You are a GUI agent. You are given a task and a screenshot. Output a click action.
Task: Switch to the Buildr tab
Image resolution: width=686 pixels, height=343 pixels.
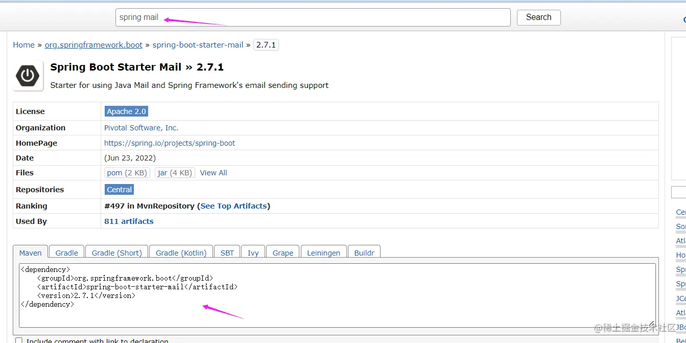(x=364, y=253)
